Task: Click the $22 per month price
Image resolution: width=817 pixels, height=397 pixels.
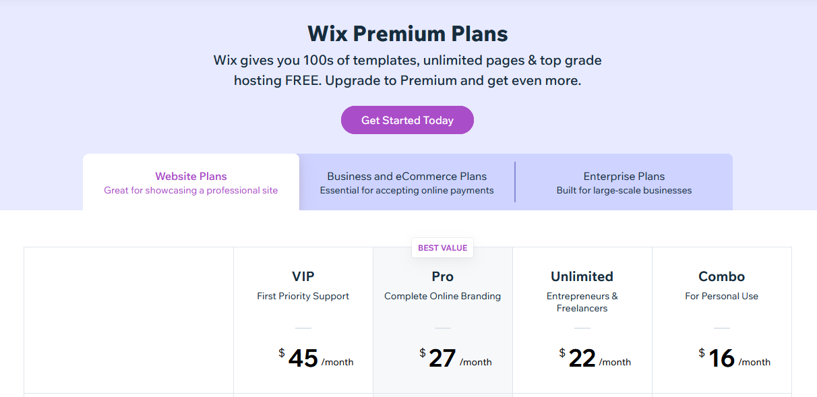Action: coord(595,359)
